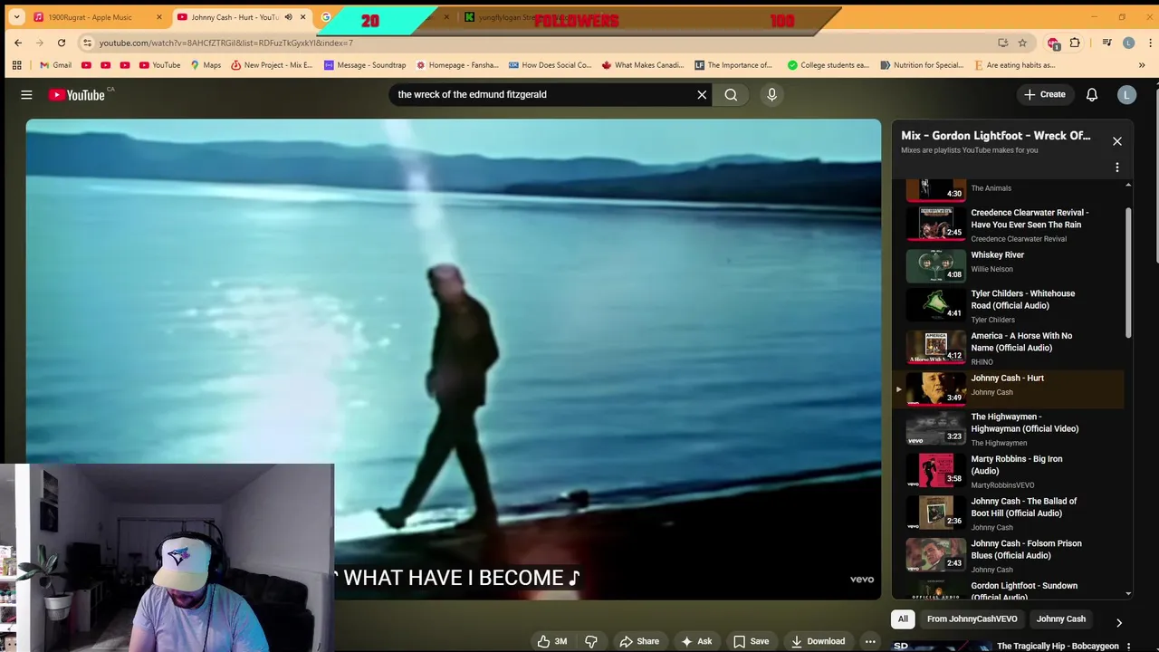Switch to the 1900Rugrat Apple Music tab
Image resolution: width=1159 pixels, height=652 pixels.
pos(90,17)
